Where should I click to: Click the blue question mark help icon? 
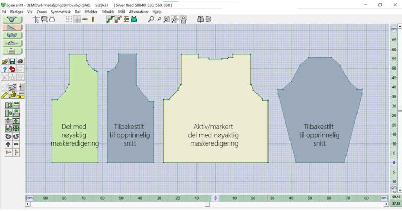pos(5,69)
